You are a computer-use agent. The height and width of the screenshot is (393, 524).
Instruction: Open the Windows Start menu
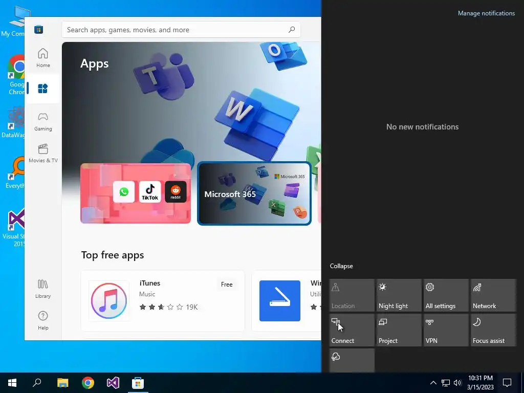click(12, 383)
